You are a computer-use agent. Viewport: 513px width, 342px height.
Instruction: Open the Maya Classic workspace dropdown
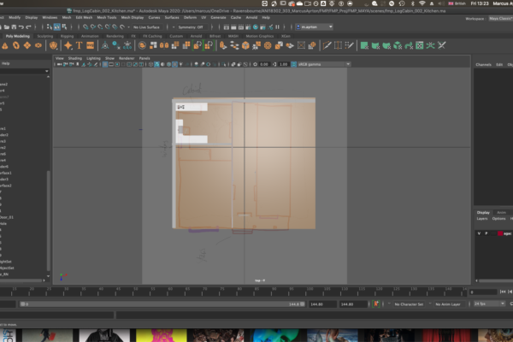click(500, 18)
